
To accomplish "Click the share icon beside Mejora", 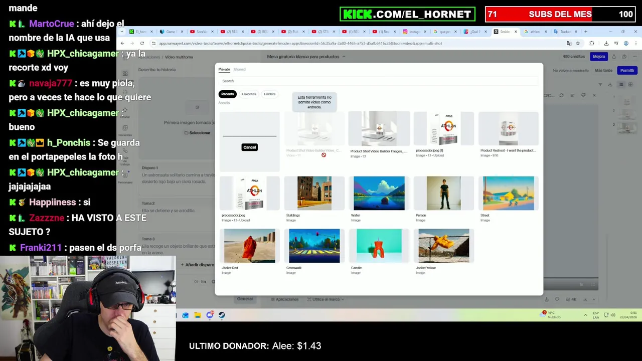I will (x=615, y=57).
